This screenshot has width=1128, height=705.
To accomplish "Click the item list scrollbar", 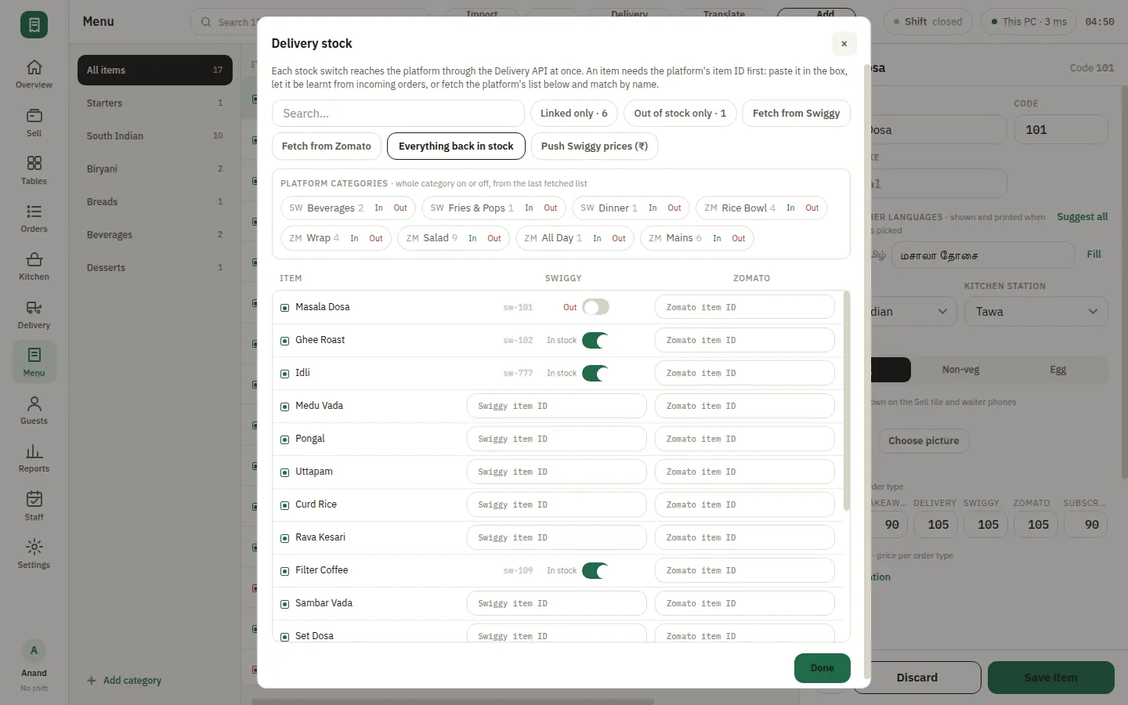I will coord(846,401).
